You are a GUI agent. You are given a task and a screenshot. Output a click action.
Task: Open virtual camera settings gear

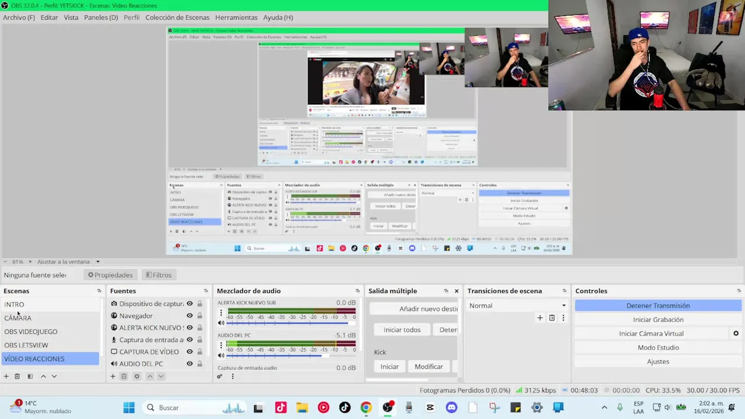point(736,333)
